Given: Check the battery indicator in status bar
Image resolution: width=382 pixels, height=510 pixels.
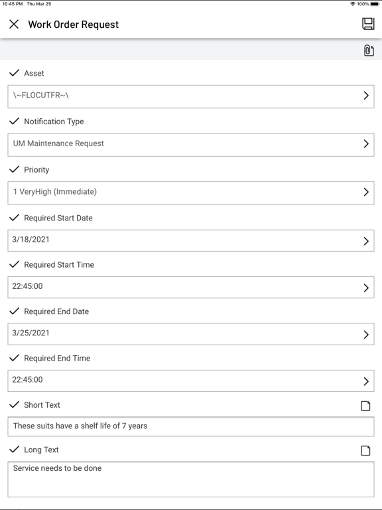Looking at the screenshot, I should tap(375, 4).
